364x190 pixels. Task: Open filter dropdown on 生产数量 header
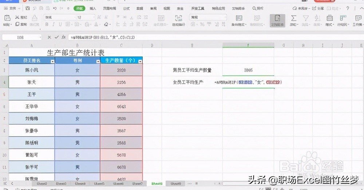[140, 61]
